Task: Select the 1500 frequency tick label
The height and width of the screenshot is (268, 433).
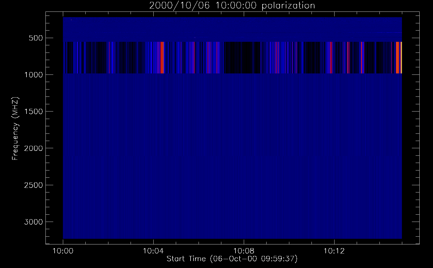Action: (33, 111)
